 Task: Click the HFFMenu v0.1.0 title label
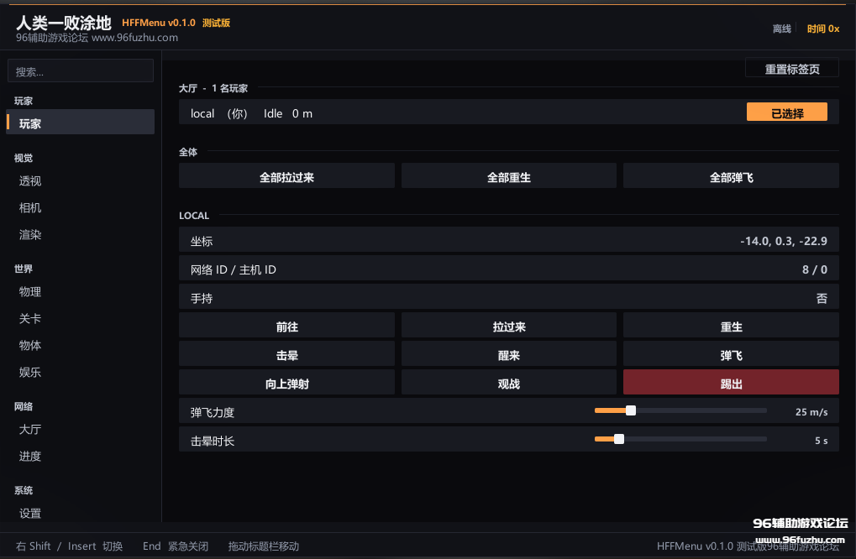tap(158, 23)
